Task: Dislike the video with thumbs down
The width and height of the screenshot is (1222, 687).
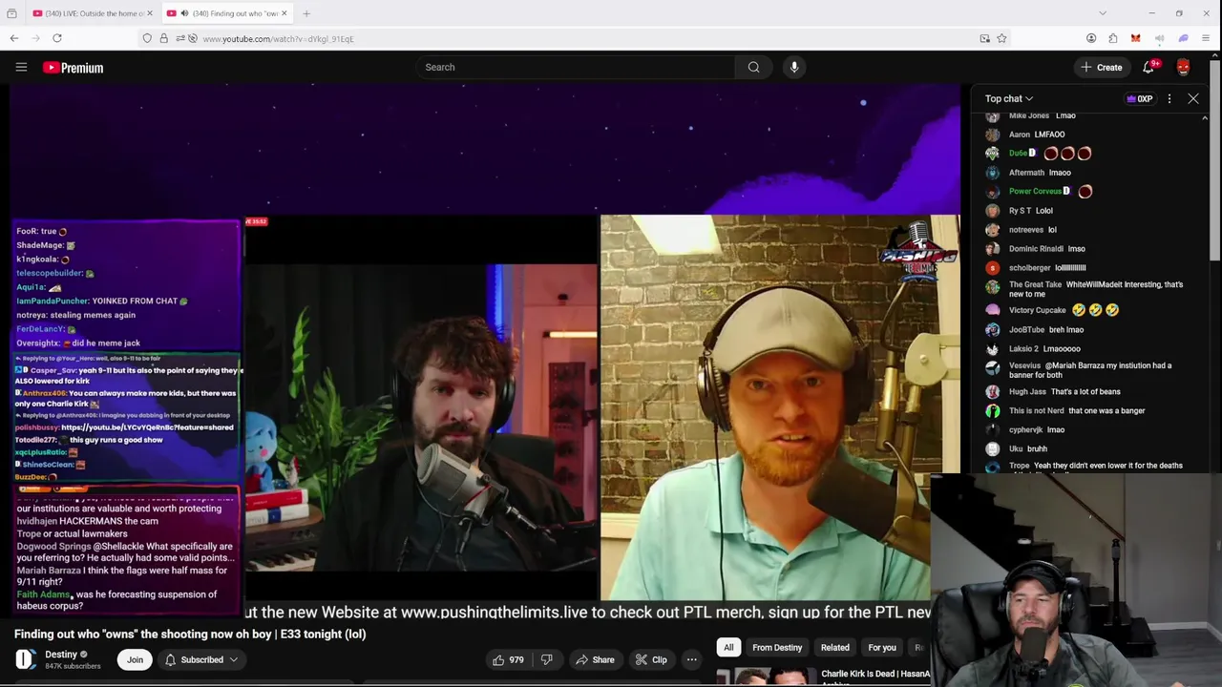Action: pyautogui.click(x=546, y=659)
